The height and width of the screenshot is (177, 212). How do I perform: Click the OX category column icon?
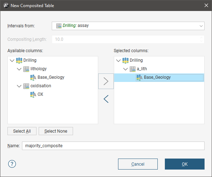pyautogui.click(x=33, y=95)
